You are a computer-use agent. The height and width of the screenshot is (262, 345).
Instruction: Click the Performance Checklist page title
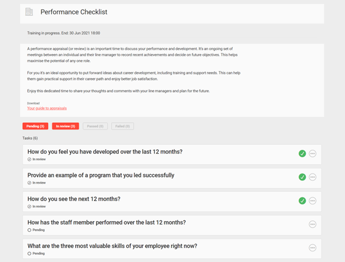74,12
